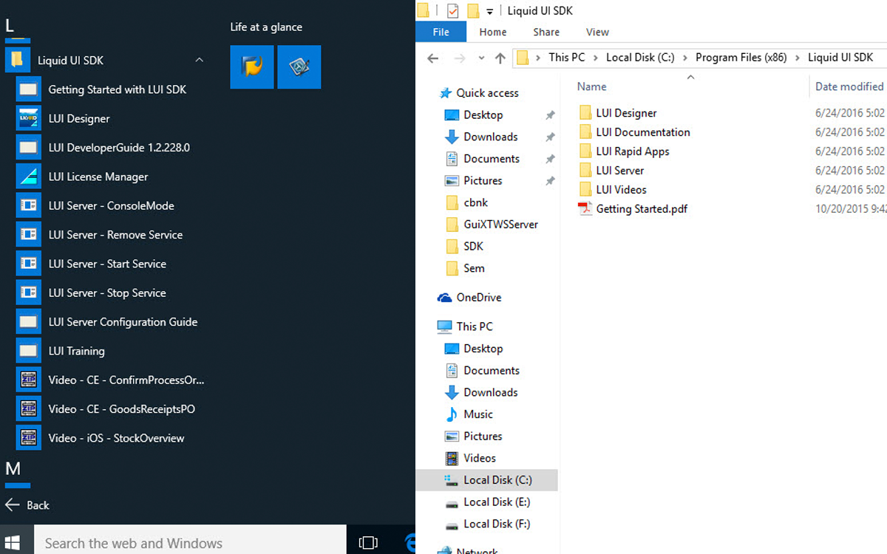Open LUI Training icon
Image resolution: width=887 pixels, height=554 pixels.
28,351
